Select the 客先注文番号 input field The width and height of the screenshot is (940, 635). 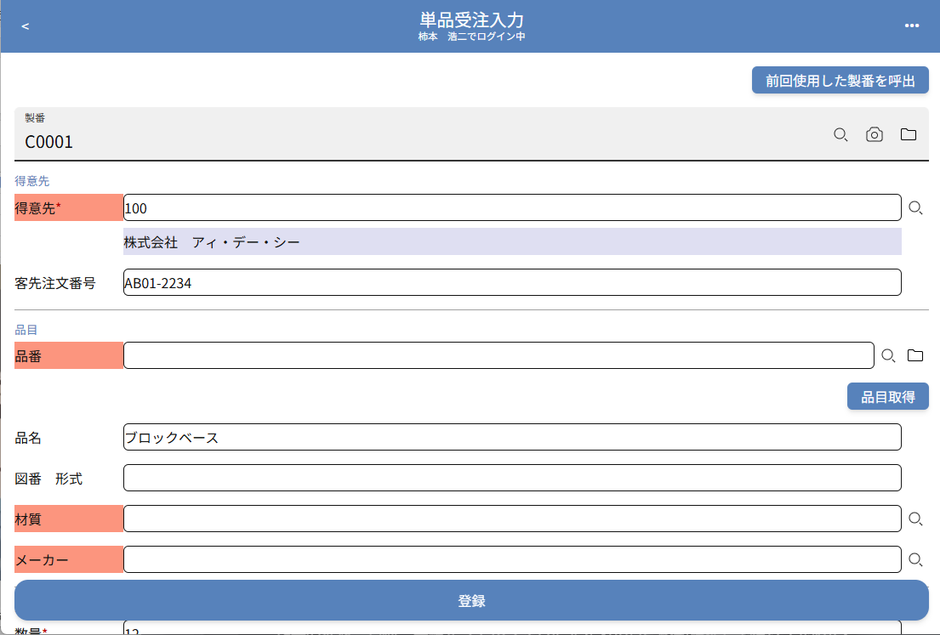tap(511, 282)
